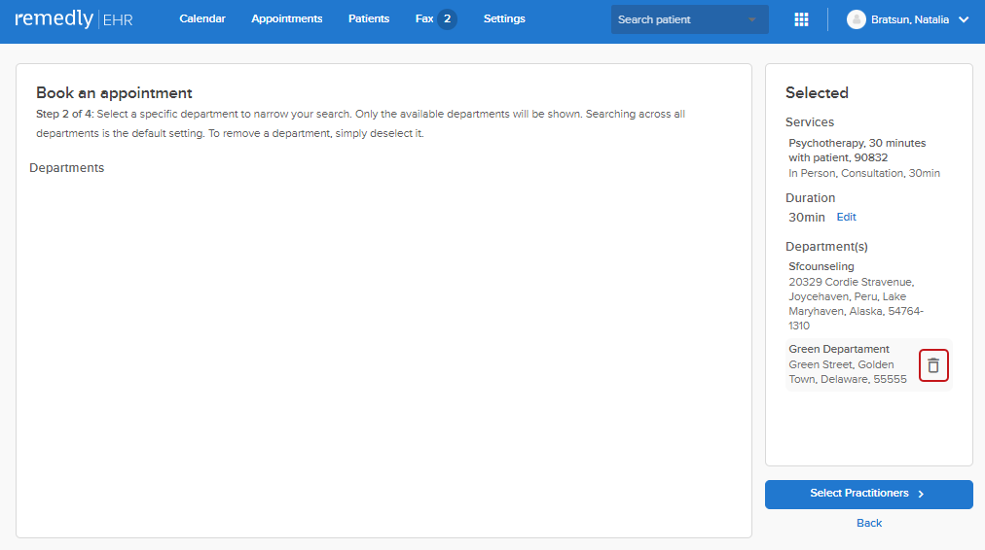Open the Patients menu
The image size is (985, 550).
[369, 18]
